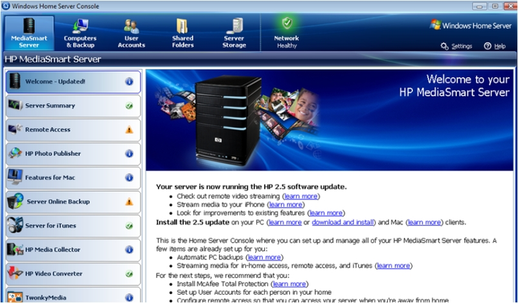The width and height of the screenshot is (518, 303).
Task: Open the MediaSmart Server tab
Action: pos(29,34)
